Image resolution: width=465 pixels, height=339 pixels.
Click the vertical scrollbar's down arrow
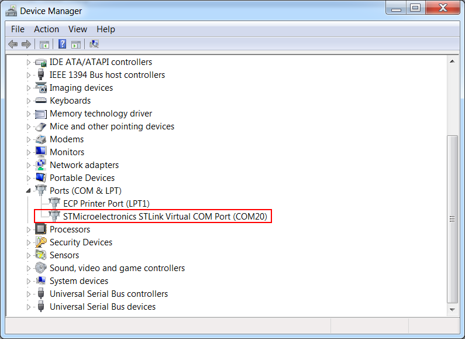click(452, 308)
